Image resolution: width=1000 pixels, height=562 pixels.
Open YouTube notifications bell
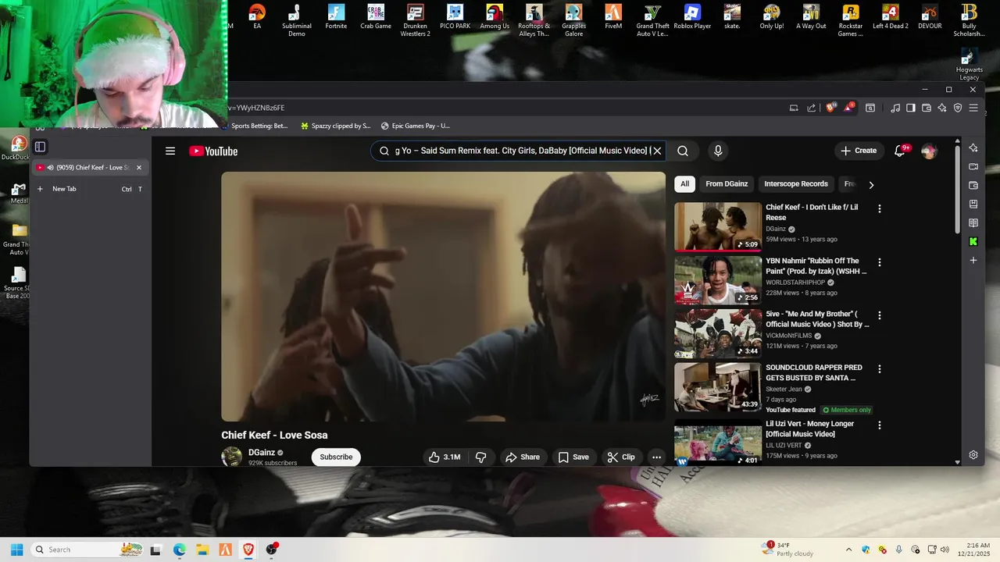pos(901,150)
